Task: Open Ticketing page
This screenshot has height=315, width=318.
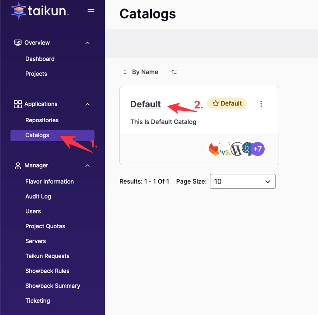Action: point(38,301)
